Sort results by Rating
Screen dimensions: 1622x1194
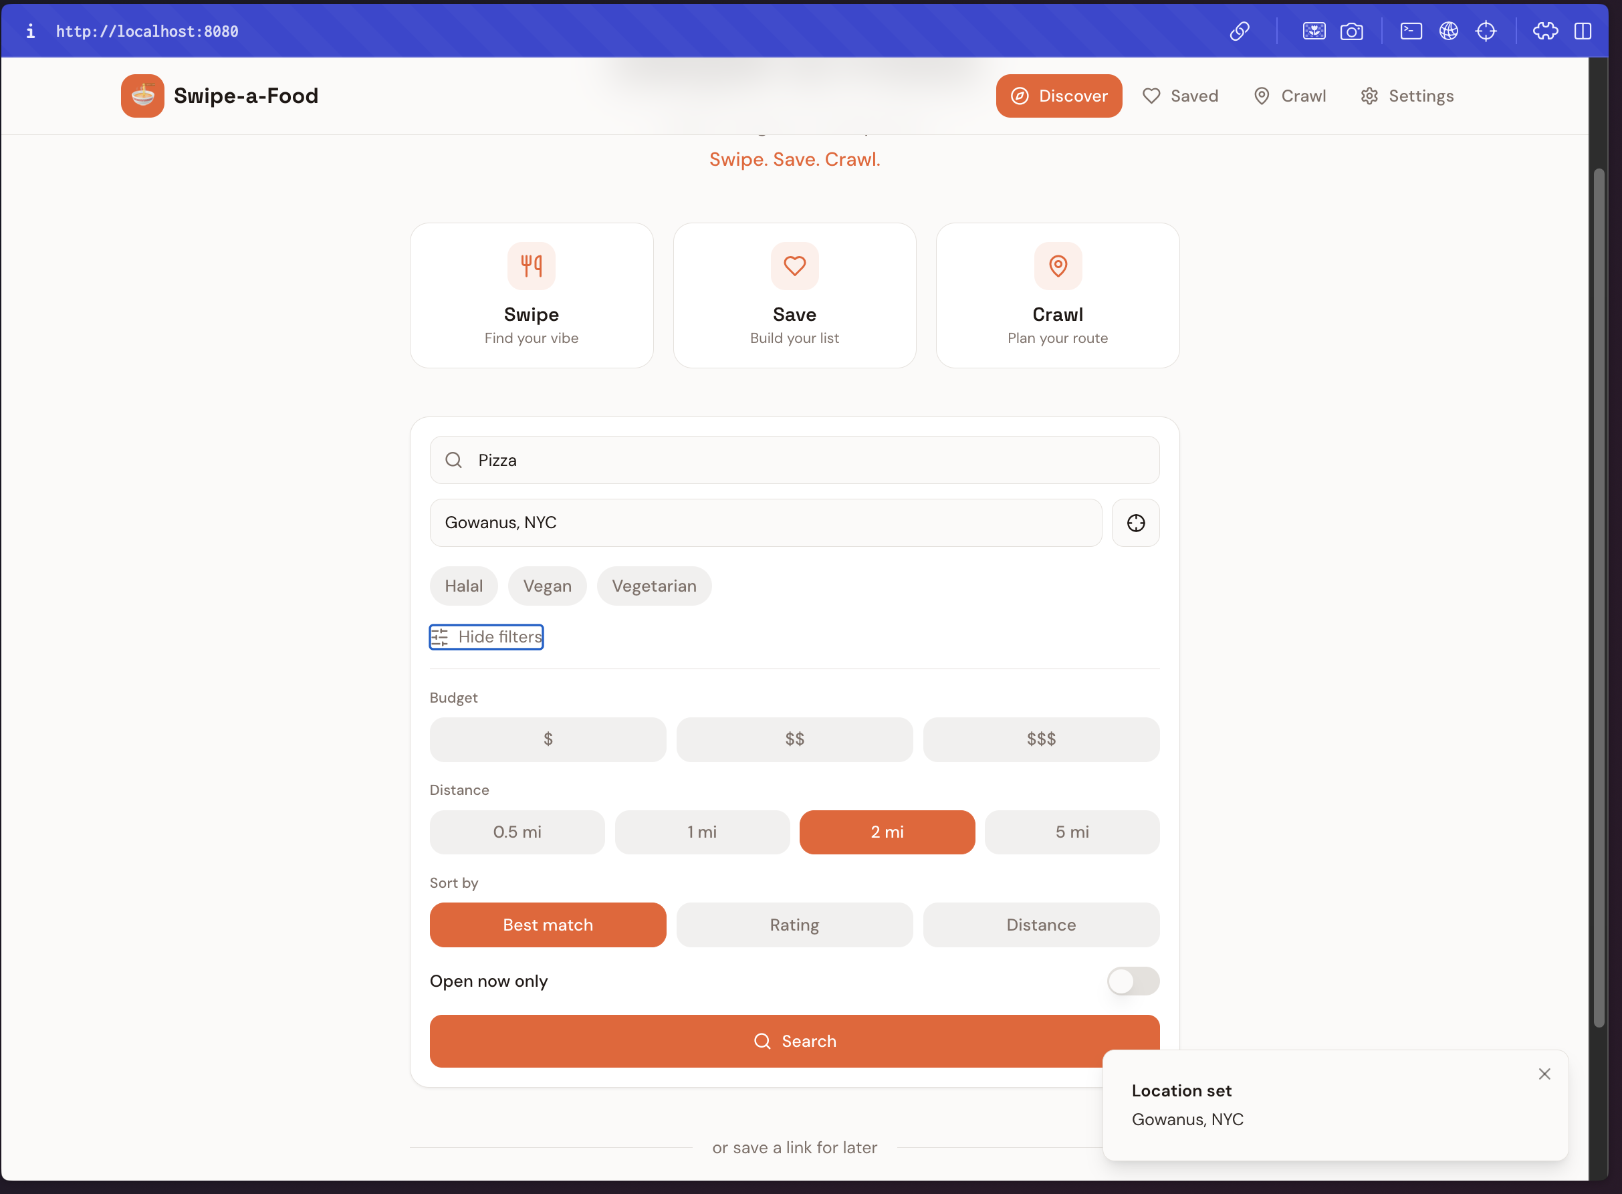[794, 925]
